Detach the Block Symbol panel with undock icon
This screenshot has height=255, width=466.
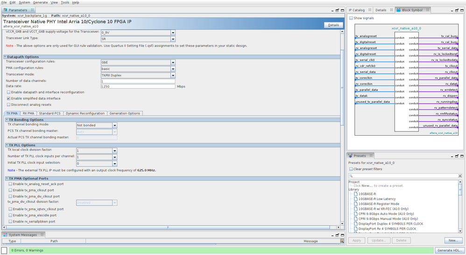457,10
